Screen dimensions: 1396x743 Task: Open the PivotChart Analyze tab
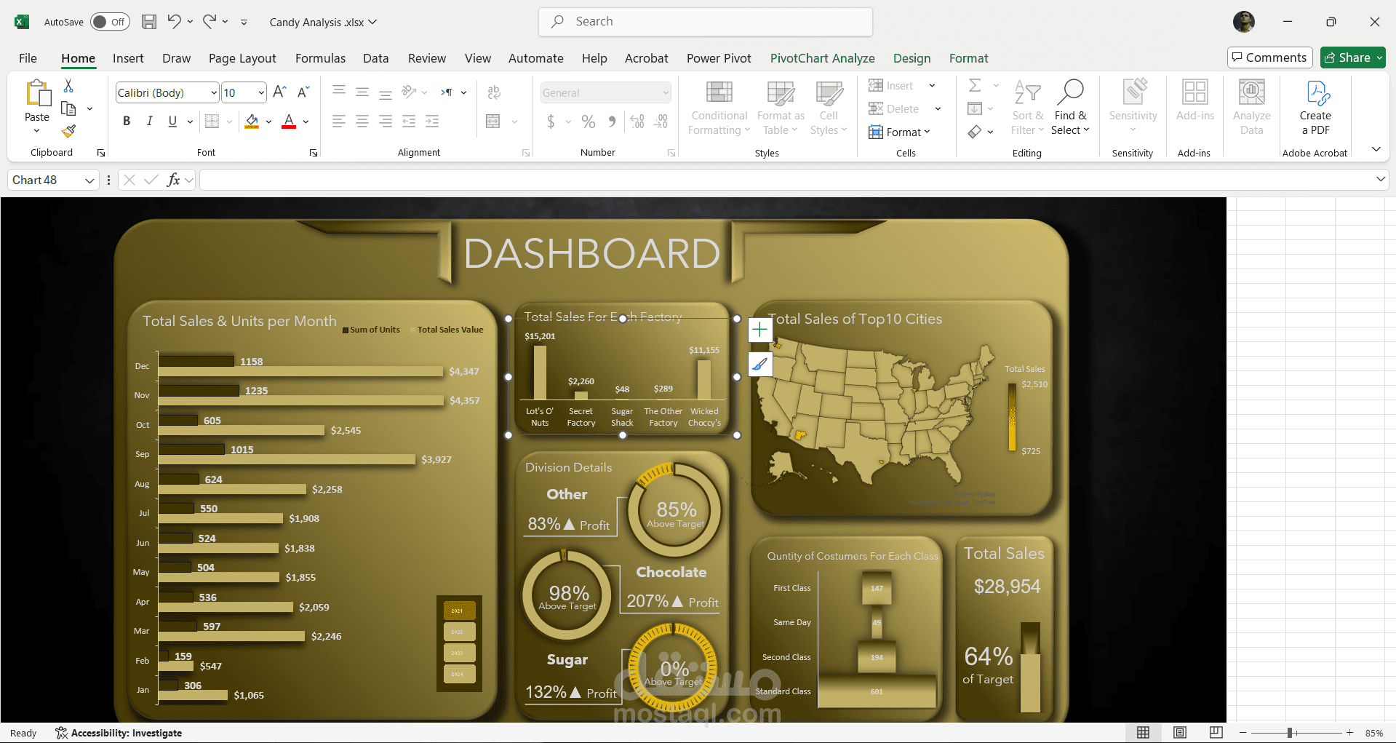pyautogui.click(x=822, y=58)
